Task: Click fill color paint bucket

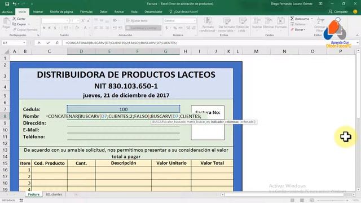Action: click(x=77, y=28)
